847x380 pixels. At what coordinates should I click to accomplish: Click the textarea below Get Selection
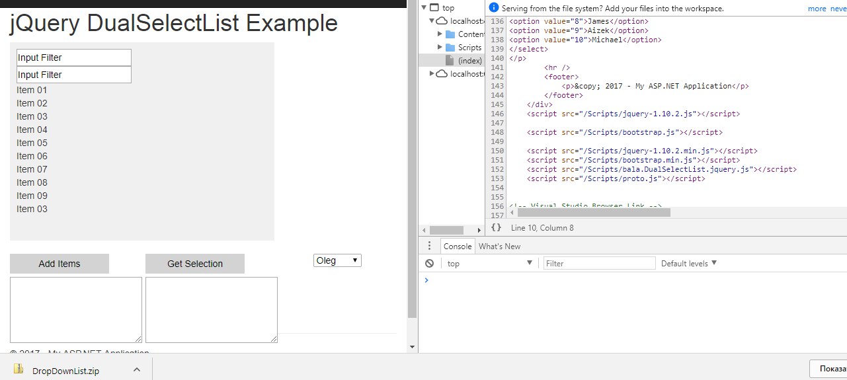point(212,310)
